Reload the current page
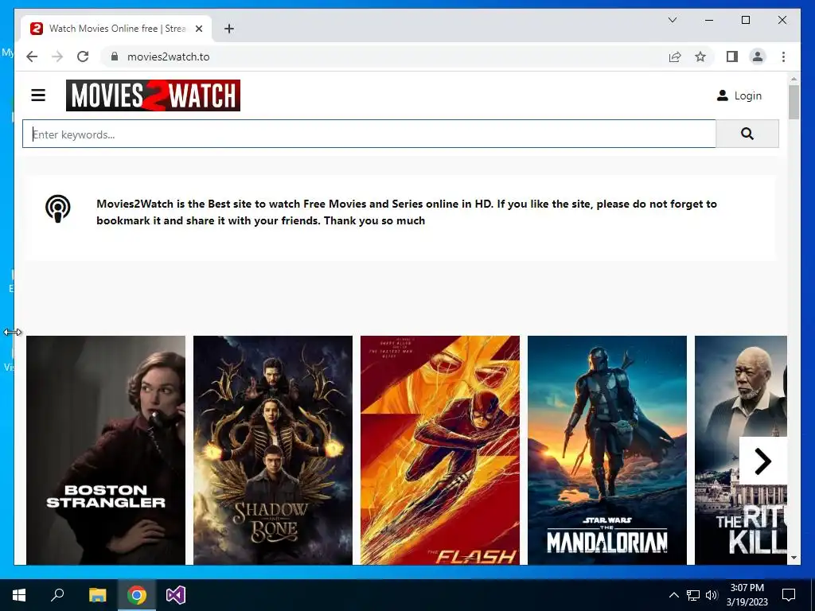815x611 pixels. tap(83, 56)
